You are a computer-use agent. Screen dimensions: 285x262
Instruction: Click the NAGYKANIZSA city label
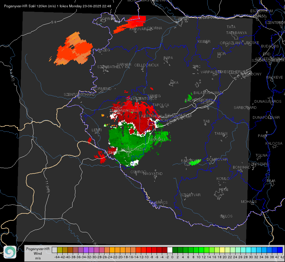pos(133,149)
